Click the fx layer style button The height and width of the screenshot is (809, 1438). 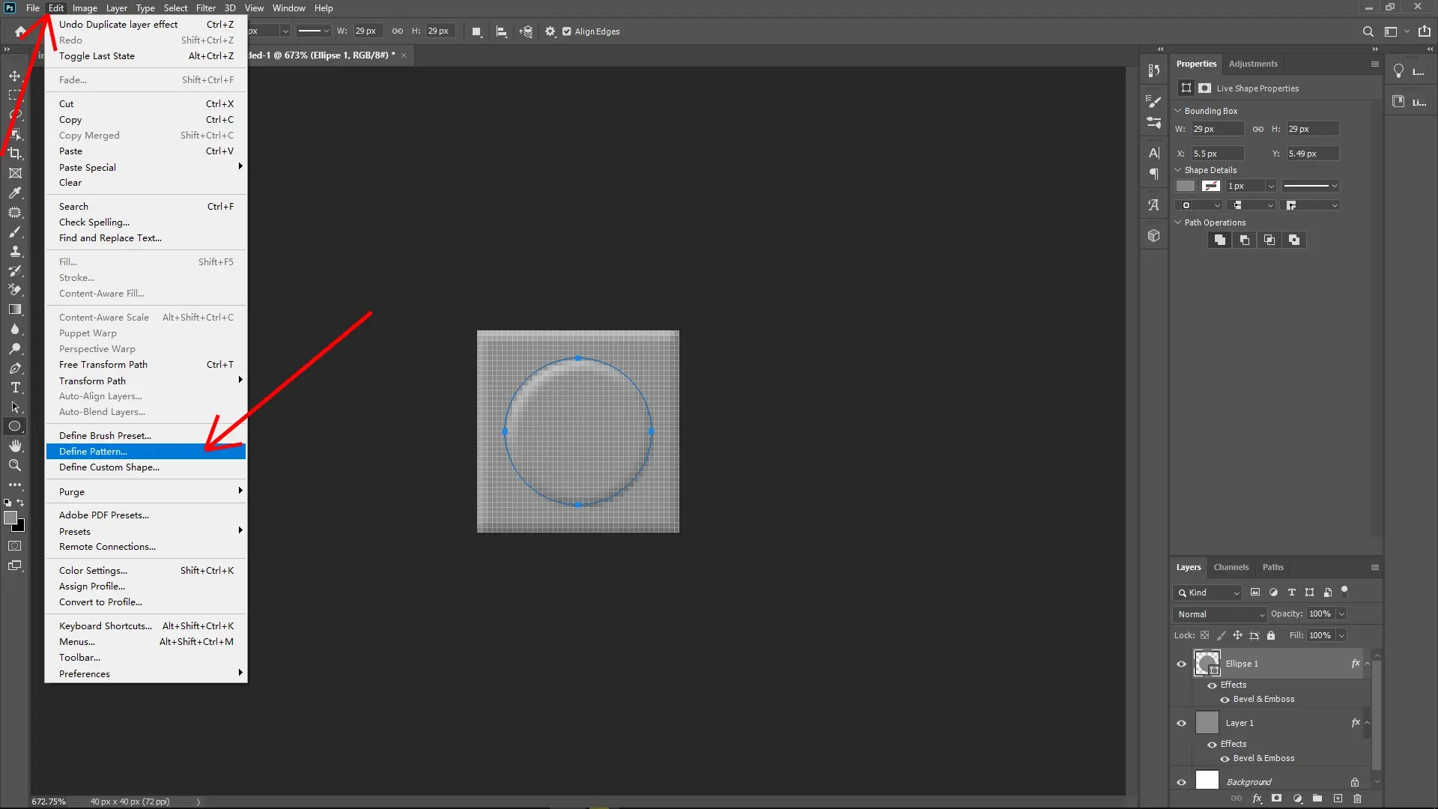coord(1258,799)
